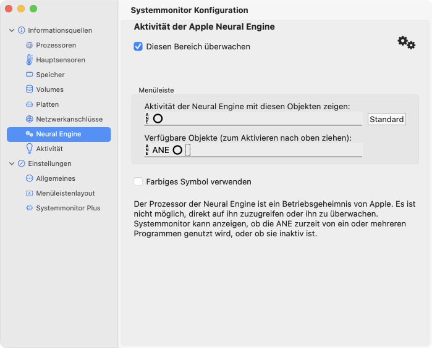Viewport: 432px width, 348px height.
Task: Click the heading Aktivität der Apple Neural Engine
Action: [204, 27]
